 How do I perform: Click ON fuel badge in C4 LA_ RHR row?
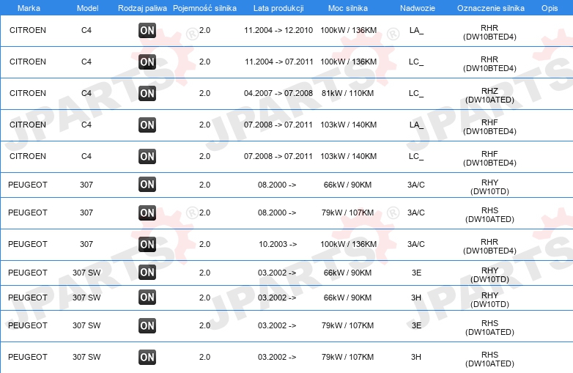coord(147,30)
